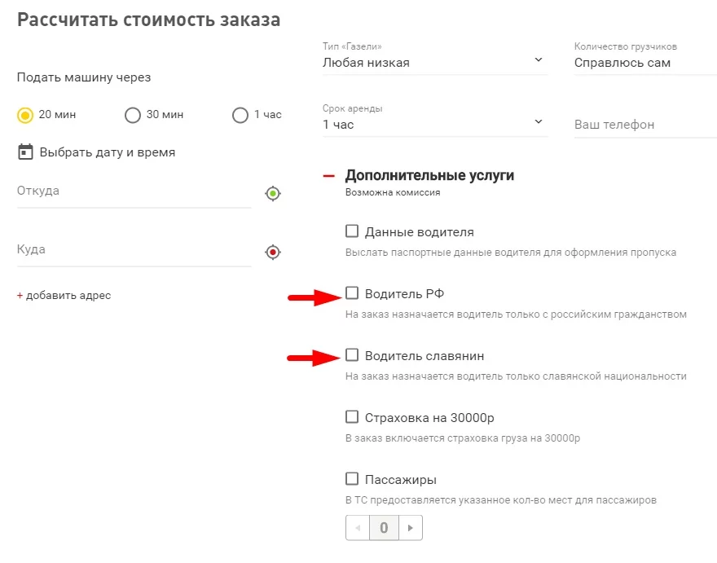This screenshot has height=563, width=717.
Task: Select the 20 мин radio option
Action: 25,115
